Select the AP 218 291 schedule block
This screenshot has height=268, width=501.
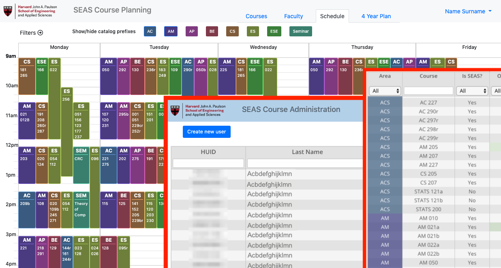(42, 252)
